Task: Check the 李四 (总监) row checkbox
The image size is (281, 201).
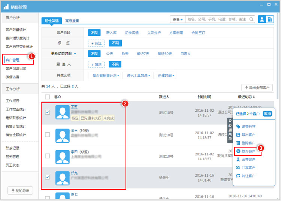Action: coord(47,156)
